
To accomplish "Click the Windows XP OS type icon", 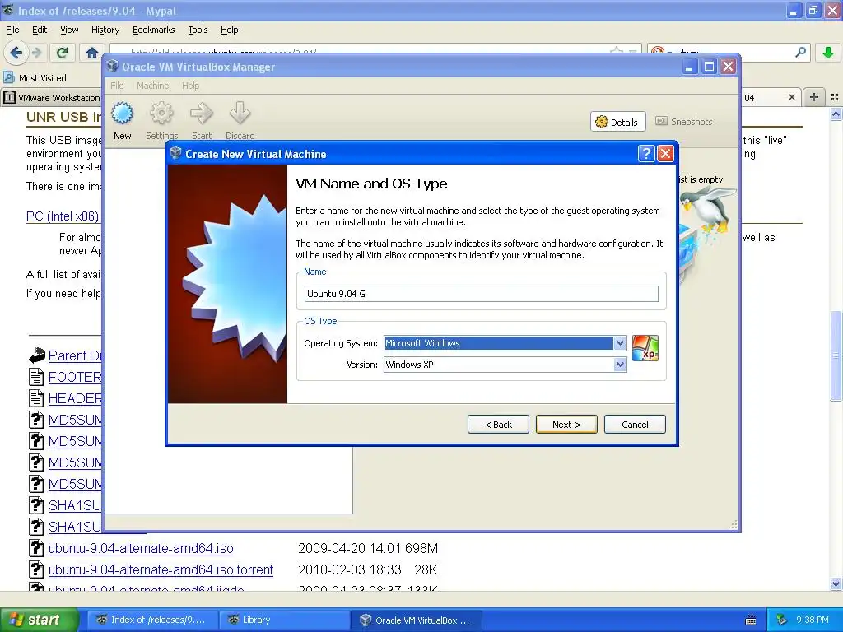I will [x=645, y=348].
